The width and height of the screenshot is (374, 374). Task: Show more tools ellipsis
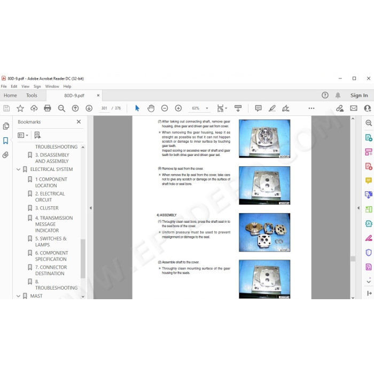click(311, 108)
